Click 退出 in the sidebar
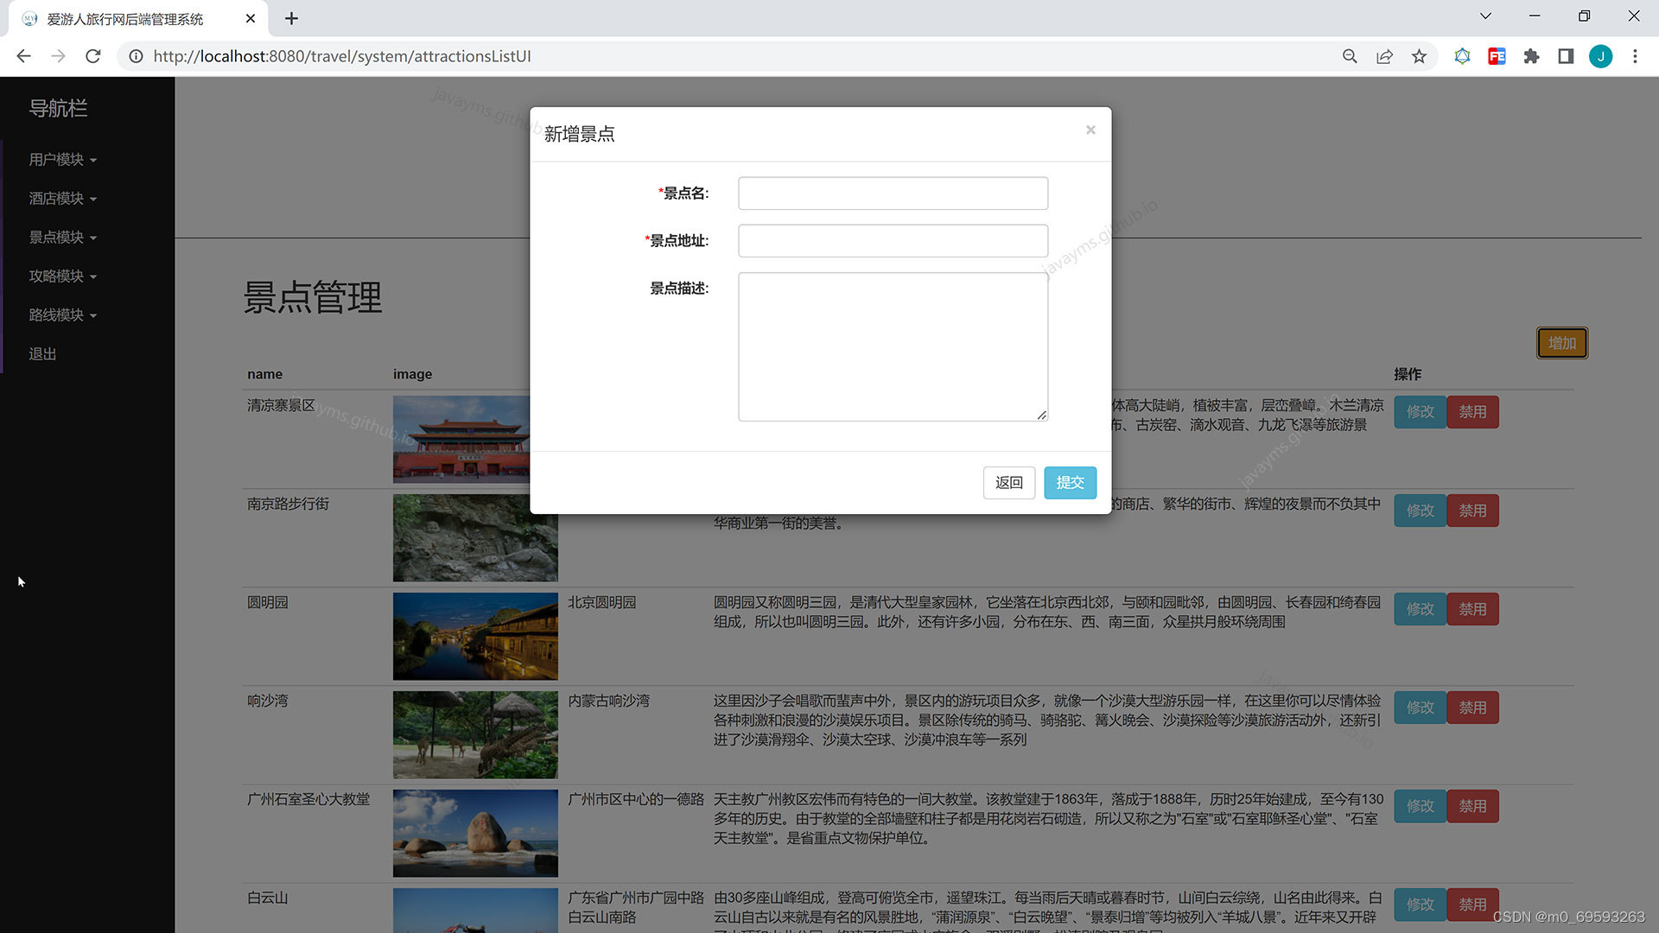This screenshot has width=1659, height=933. click(42, 354)
